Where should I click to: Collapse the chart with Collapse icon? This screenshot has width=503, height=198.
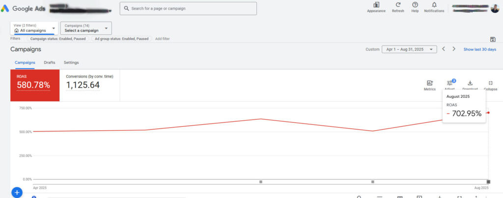[x=490, y=83]
